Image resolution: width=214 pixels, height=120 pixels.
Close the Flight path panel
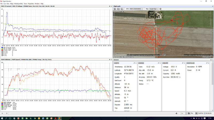tap(212, 6)
